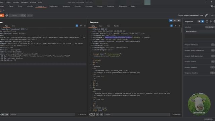Click the Target URL label text
This screenshot has height=121, width=215.
click(190, 15)
